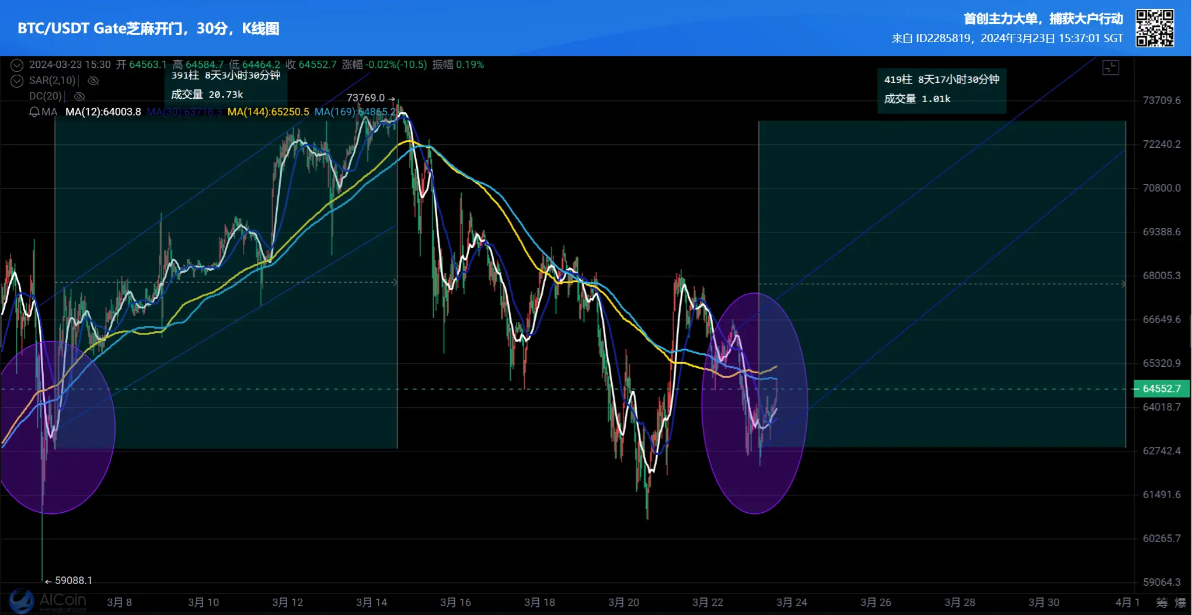Image resolution: width=1192 pixels, height=615 pixels.
Task: Click the 收 64552.7 close price readout
Action: [x=311, y=65]
